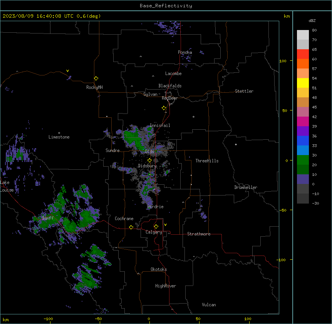Click the purple echo east of Airdrie
The image size is (332, 324).
point(204,215)
